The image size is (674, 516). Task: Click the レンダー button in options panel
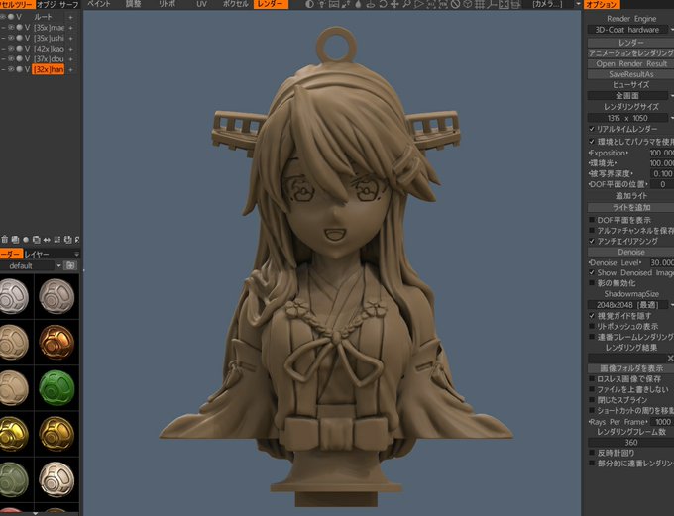[x=630, y=43]
